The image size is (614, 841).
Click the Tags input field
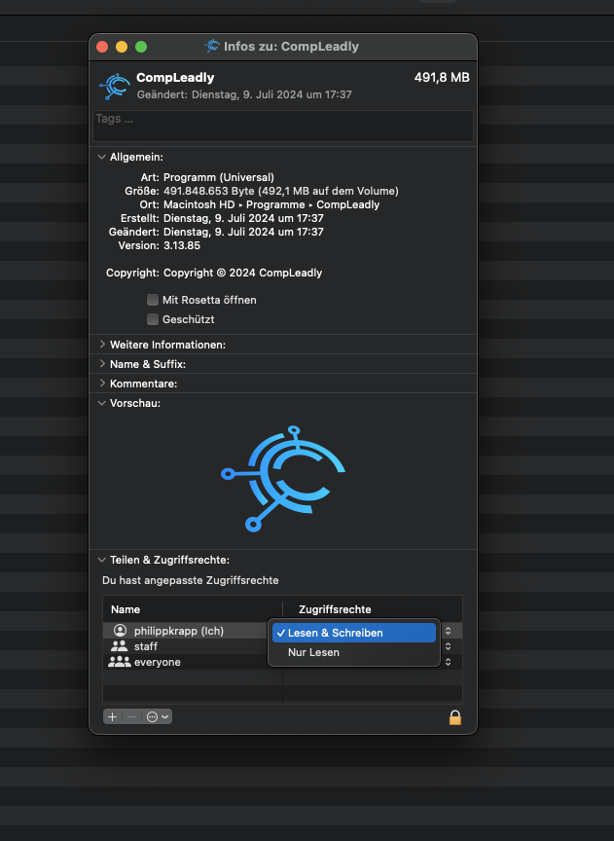(282, 126)
